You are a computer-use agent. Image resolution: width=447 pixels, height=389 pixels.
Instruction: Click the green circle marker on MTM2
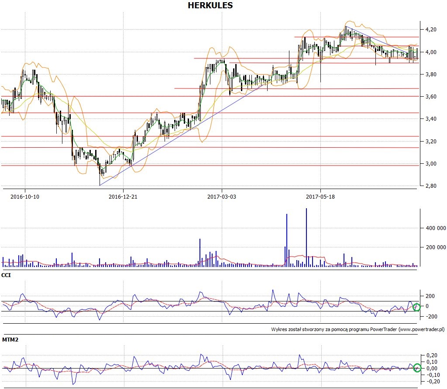click(x=417, y=368)
